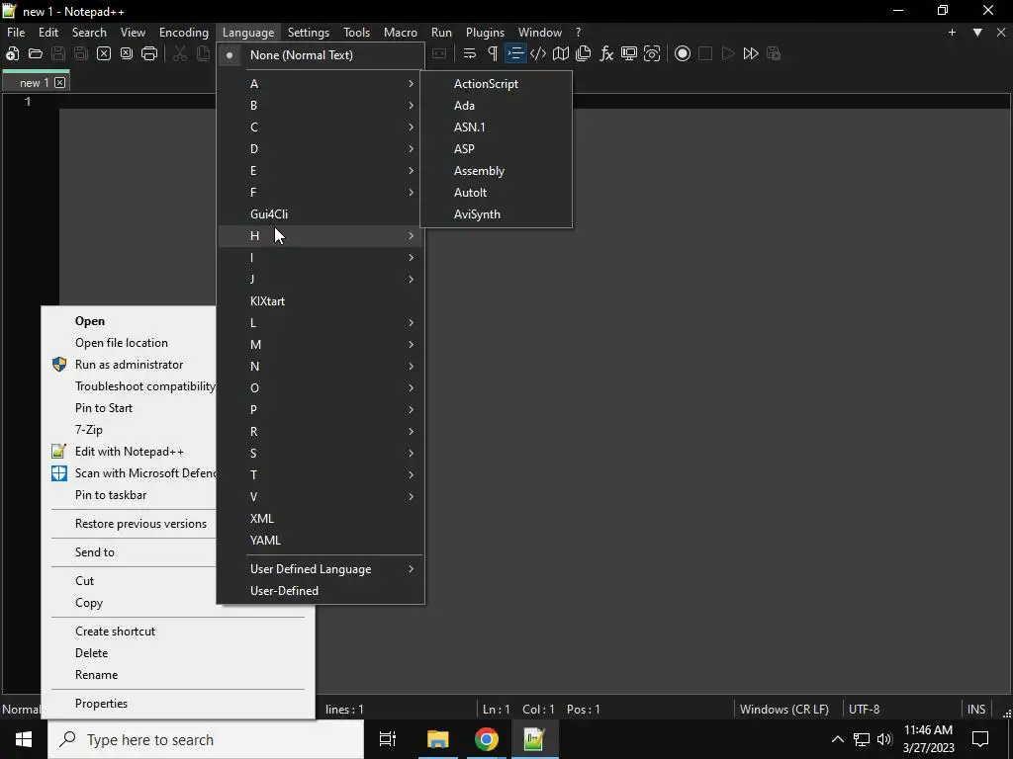Expand the B languages submenu
The height and width of the screenshot is (759, 1013).
coord(322,105)
